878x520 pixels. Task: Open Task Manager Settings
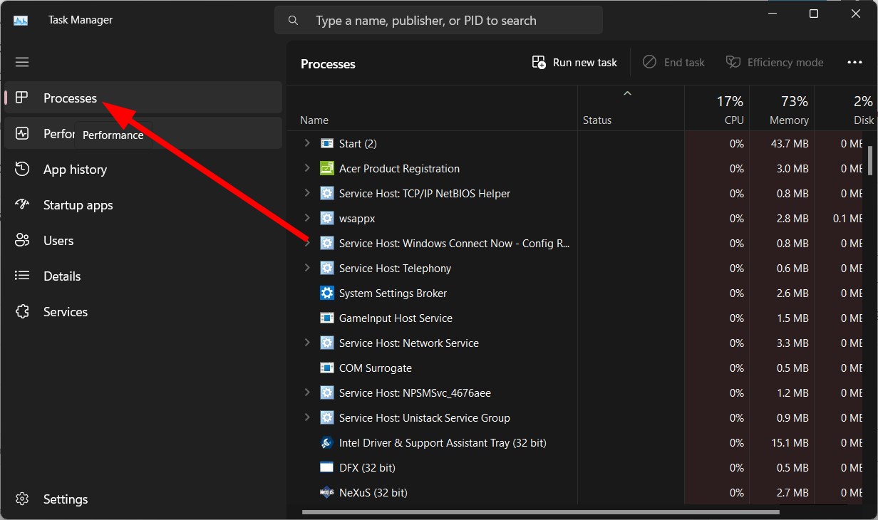(65, 499)
